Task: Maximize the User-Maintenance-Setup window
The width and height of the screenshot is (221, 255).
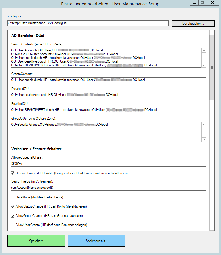Action: [202, 3]
